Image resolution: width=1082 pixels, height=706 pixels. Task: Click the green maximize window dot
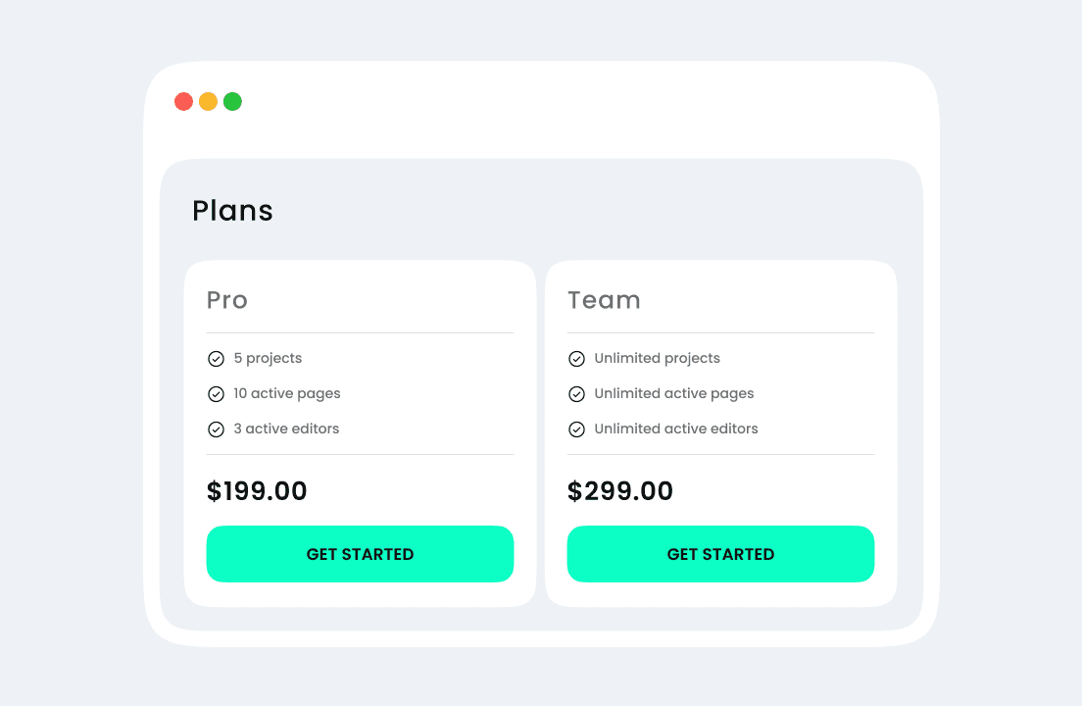232,102
